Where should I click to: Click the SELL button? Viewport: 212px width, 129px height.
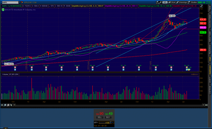(100, 117)
